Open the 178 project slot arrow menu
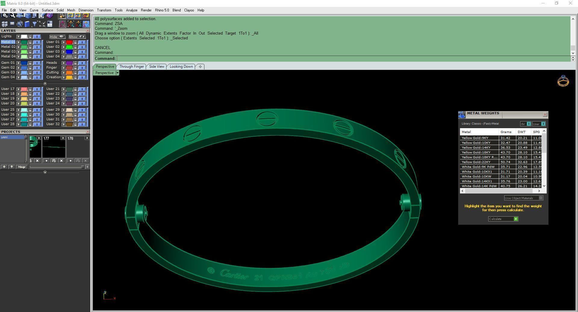Viewport: 578px width, 312px height. (87, 138)
